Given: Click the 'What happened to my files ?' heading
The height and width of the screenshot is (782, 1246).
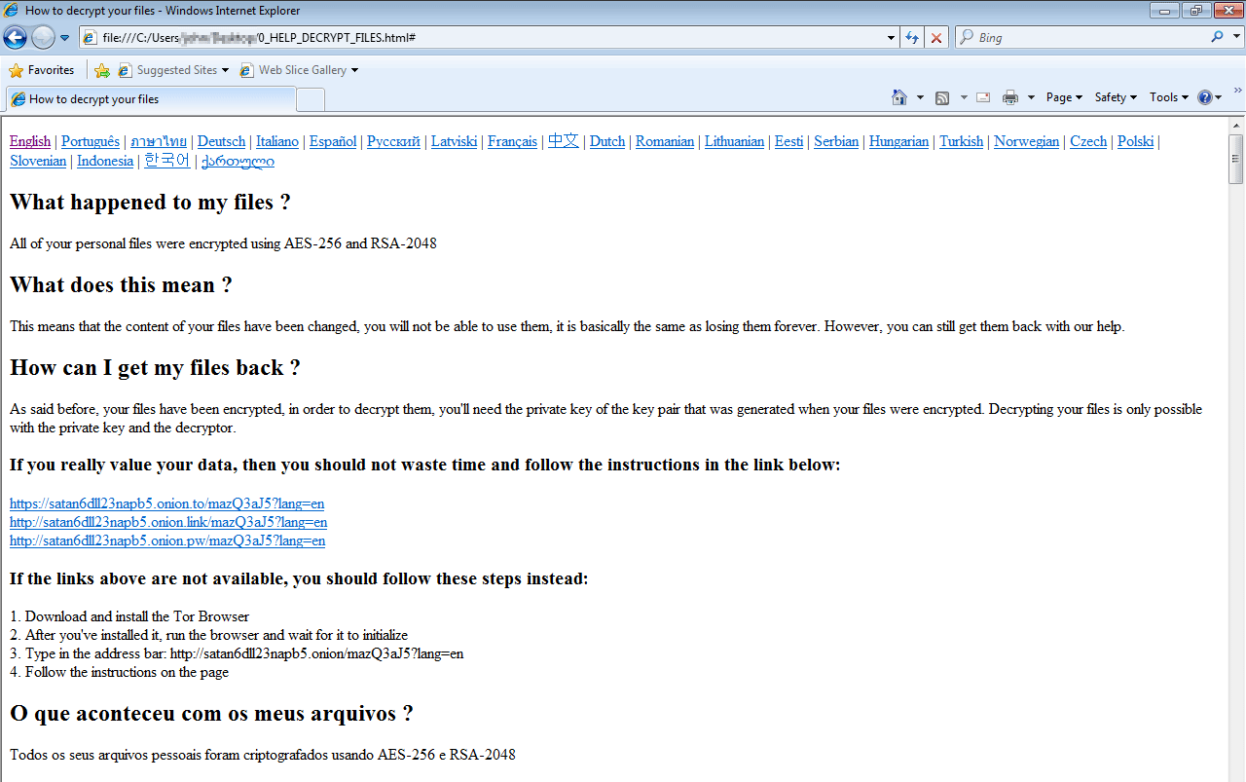Looking at the screenshot, I should [x=150, y=203].
